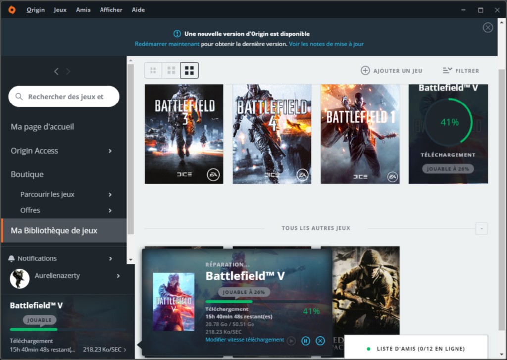Click the 41% label in the download popup
Image resolution: width=507 pixels, height=360 pixels.
(x=311, y=311)
